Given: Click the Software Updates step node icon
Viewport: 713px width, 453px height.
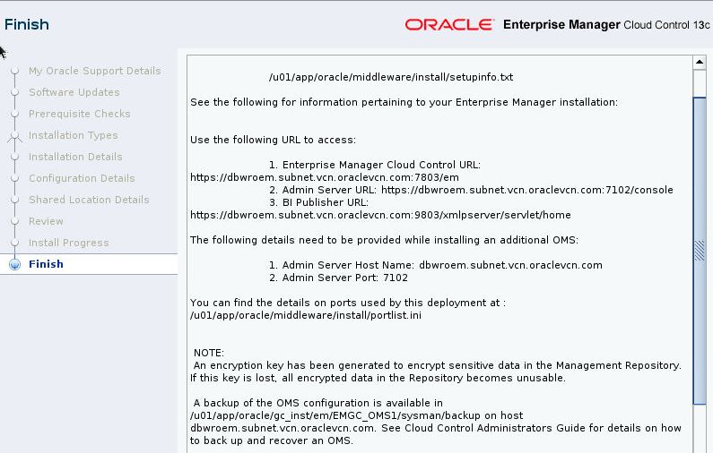Looking at the screenshot, I should (x=14, y=93).
